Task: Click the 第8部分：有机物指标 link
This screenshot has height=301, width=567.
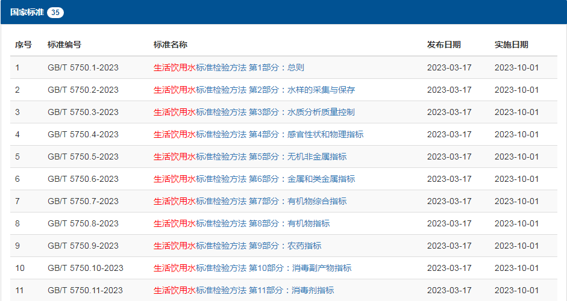Action: pyautogui.click(x=242, y=223)
